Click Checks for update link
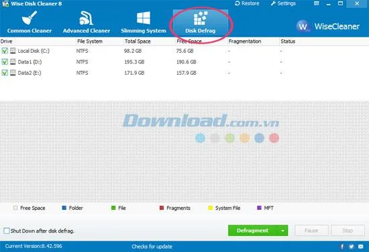This screenshot has width=369, height=252. tap(152, 247)
